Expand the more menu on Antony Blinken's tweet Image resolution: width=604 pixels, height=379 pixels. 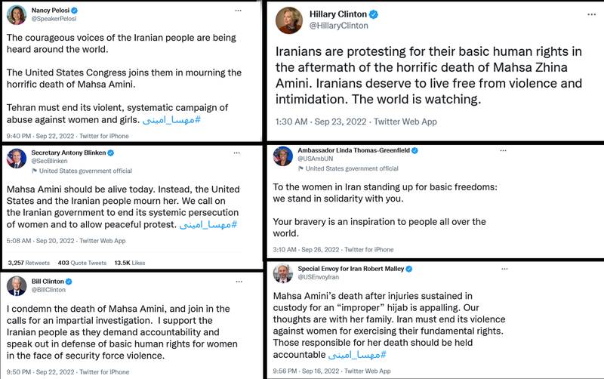point(237,153)
